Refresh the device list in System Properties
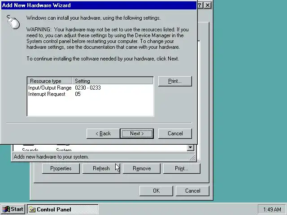Viewport: 287px width, 215px height. tap(101, 168)
